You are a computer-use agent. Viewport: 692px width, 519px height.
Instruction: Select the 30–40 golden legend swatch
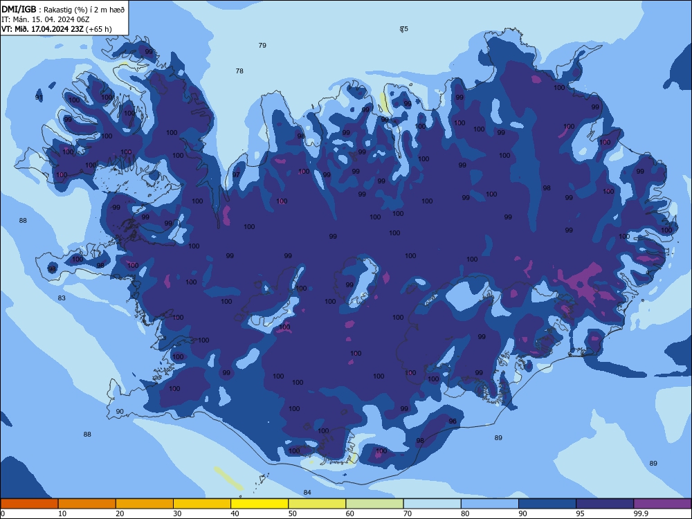tap(202, 504)
